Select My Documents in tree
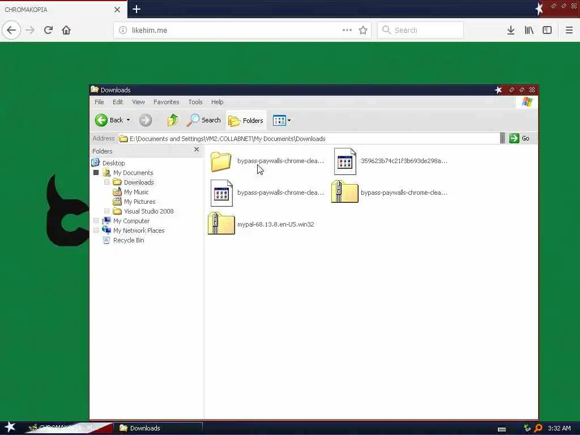This screenshot has width=580, height=435. click(133, 173)
